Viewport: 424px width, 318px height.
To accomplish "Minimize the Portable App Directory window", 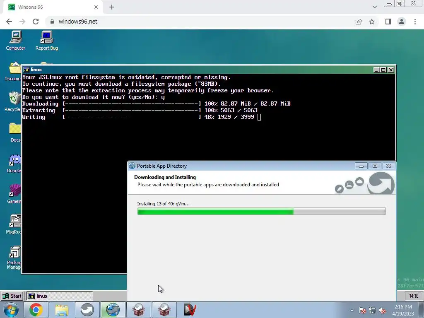I will tap(361, 166).
